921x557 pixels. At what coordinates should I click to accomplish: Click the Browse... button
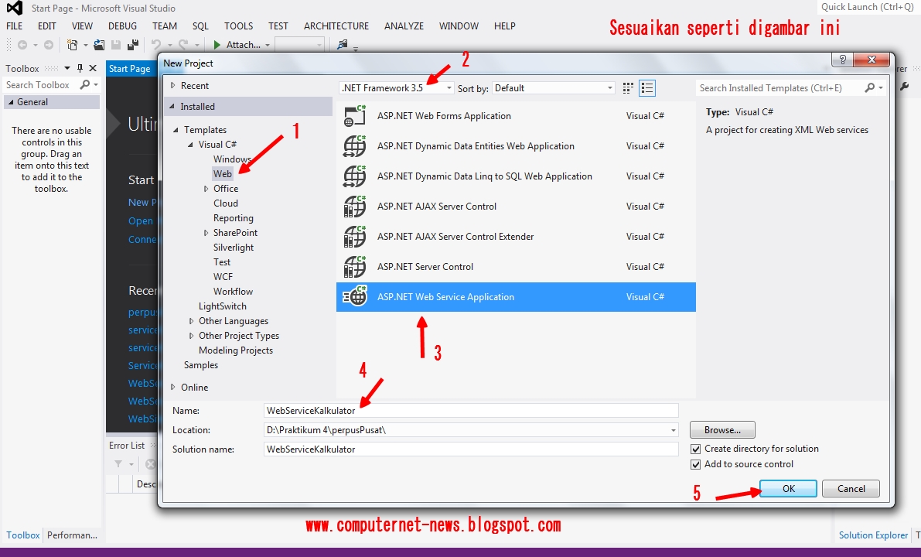coord(722,430)
